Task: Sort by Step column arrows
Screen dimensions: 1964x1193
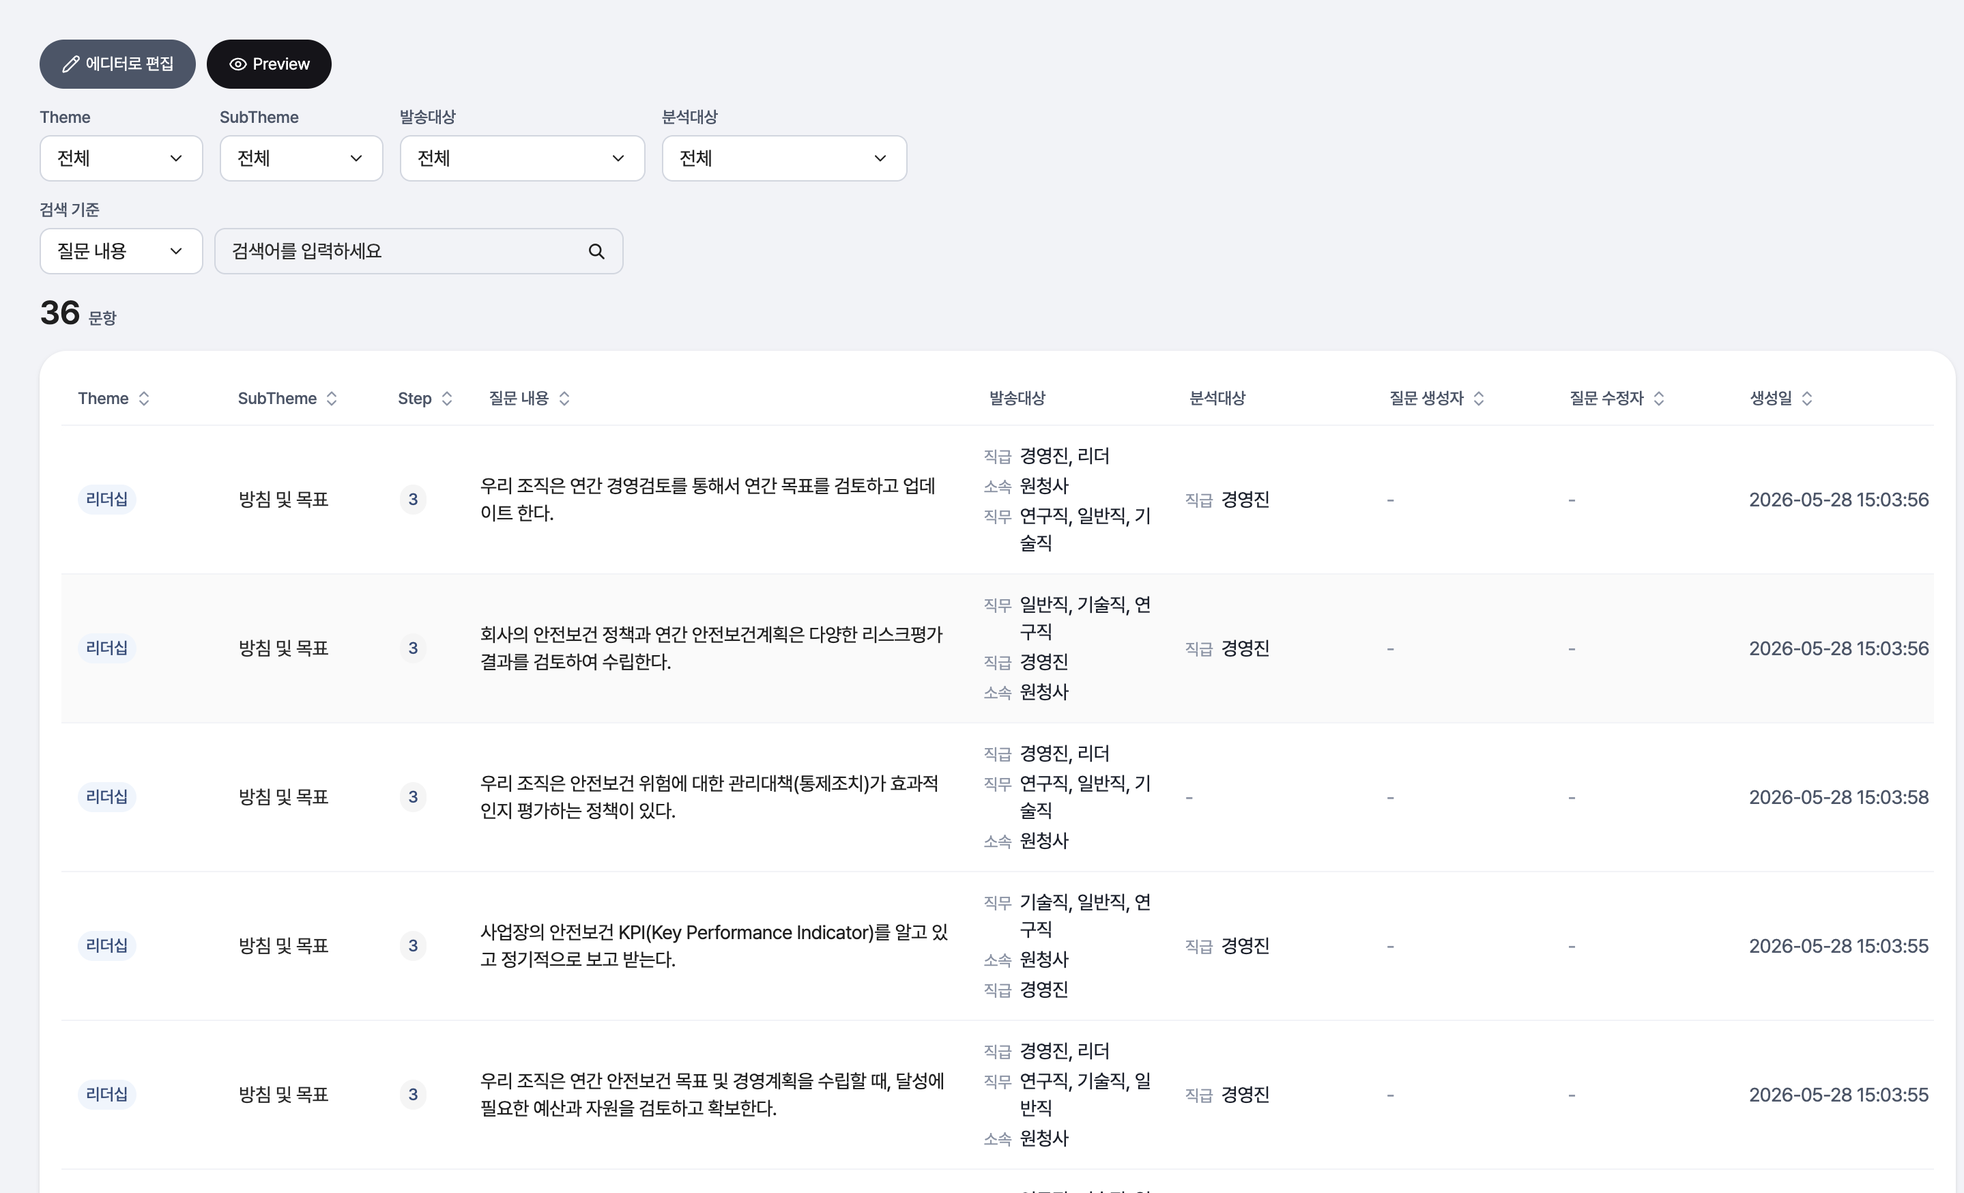Action: (447, 399)
